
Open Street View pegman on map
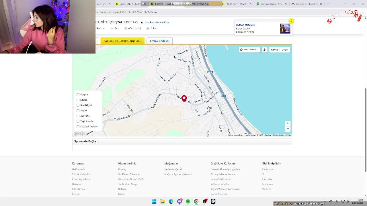(265, 49)
